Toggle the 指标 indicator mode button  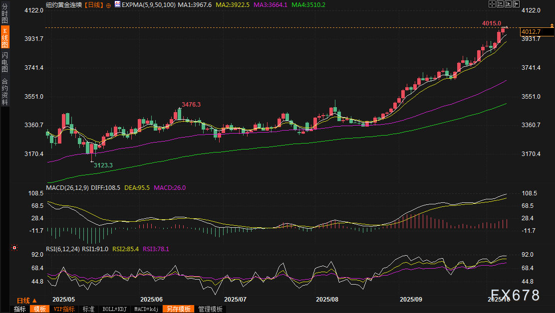20,309
